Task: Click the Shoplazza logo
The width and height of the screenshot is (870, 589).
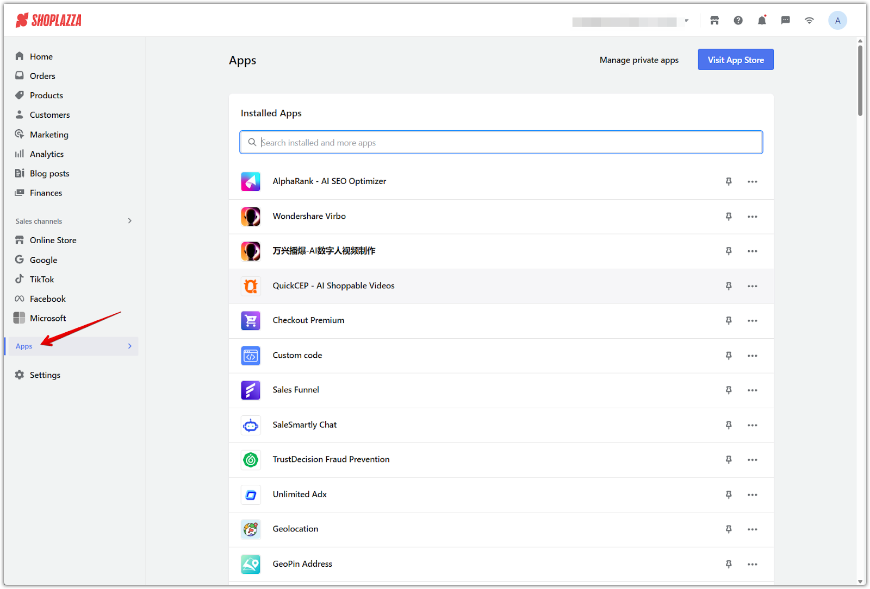Action: pos(48,21)
